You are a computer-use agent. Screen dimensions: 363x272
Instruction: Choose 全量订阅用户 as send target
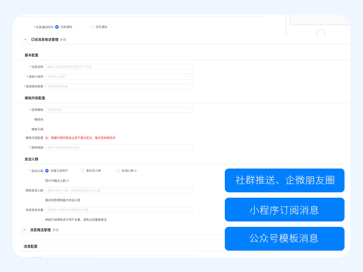(x=47, y=171)
